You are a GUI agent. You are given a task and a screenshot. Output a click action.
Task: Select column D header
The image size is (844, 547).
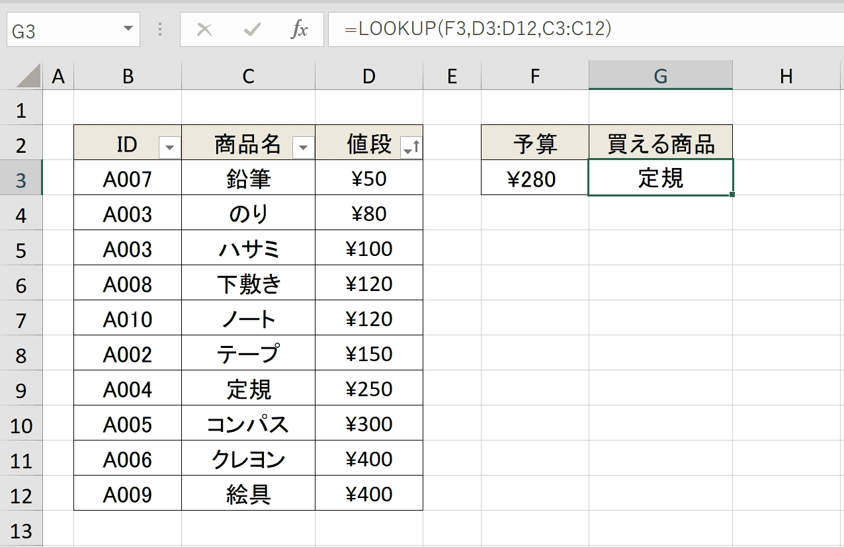[368, 76]
